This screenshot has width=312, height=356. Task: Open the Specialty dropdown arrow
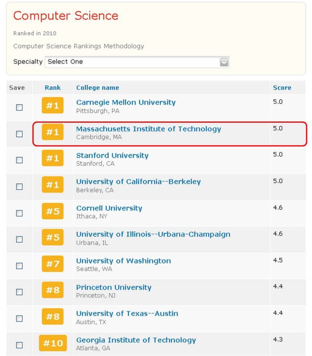pos(224,62)
